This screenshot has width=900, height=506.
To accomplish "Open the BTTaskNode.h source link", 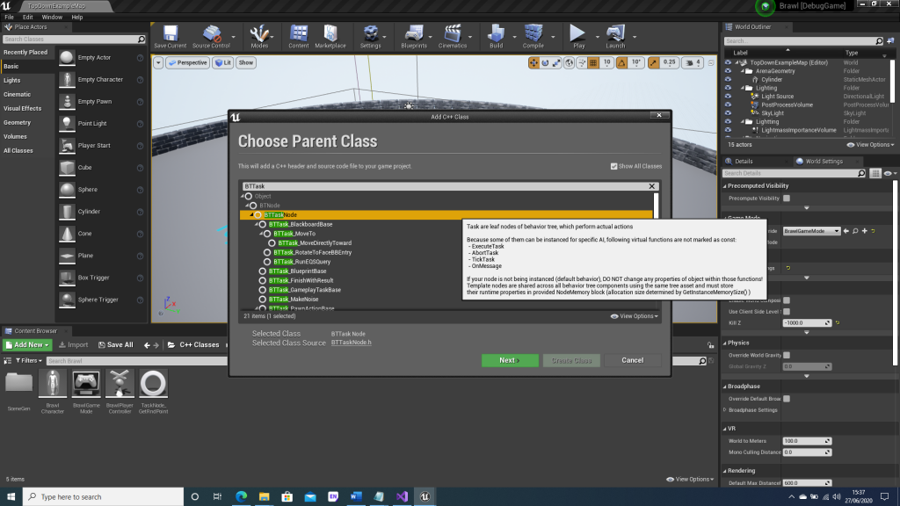I will tap(351, 343).
